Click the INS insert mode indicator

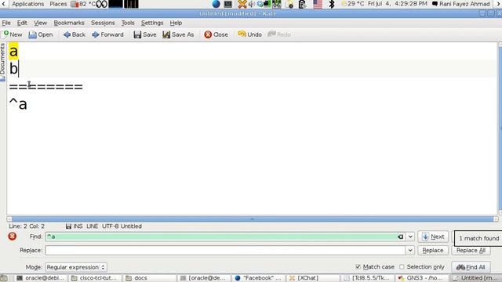pos(78,226)
